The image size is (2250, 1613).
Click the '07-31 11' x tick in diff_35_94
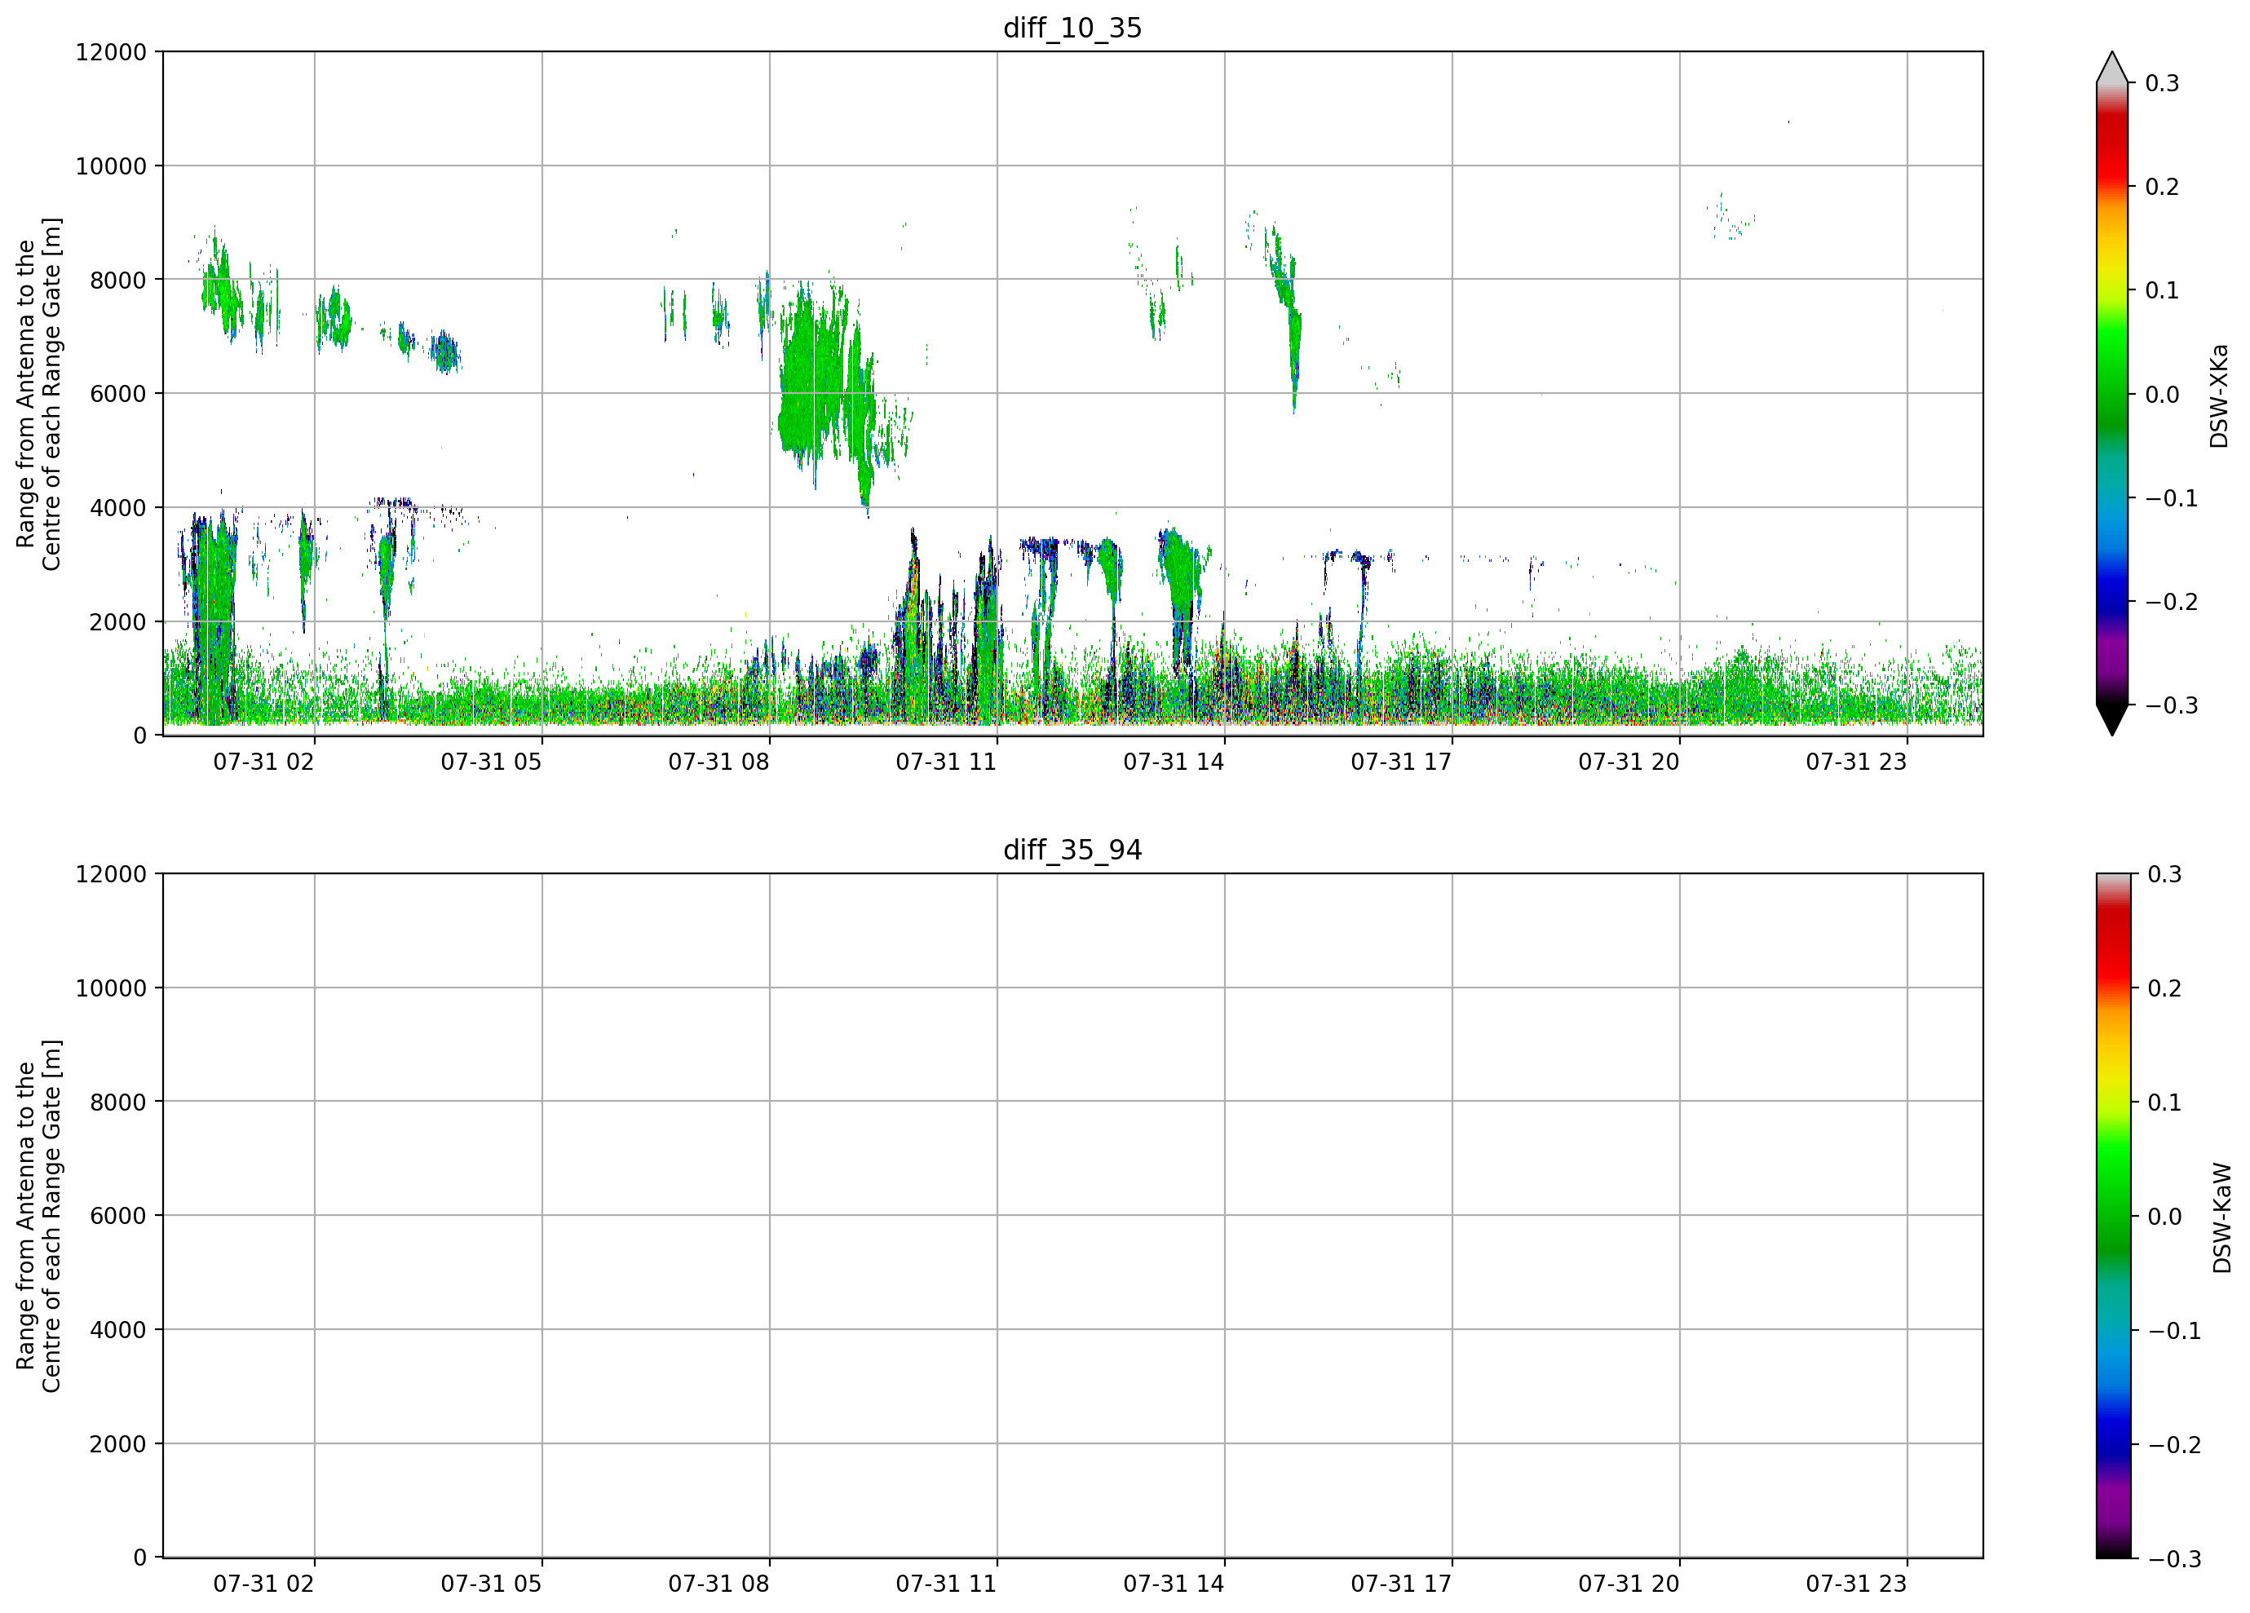947,1584
